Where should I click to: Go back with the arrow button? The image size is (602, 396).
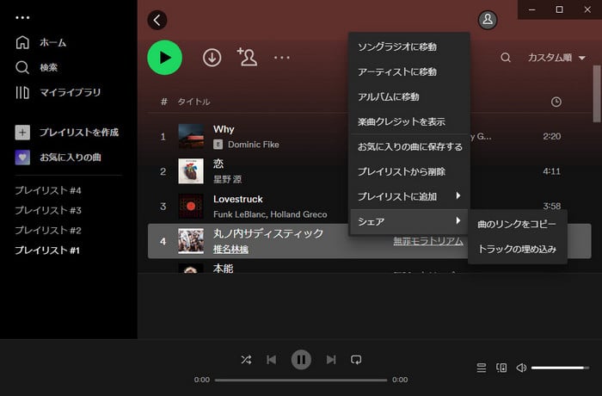pyautogui.click(x=157, y=20)
